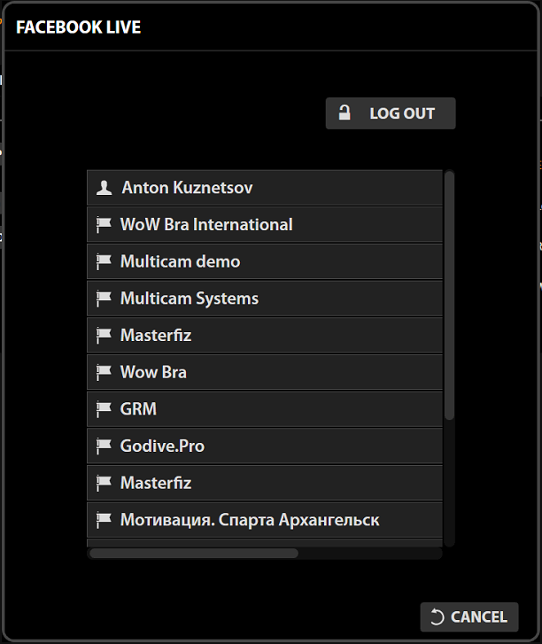The width and height of the screenshot is (542, 644).
Task: Select the Wow Bra page
Action: 265,373
